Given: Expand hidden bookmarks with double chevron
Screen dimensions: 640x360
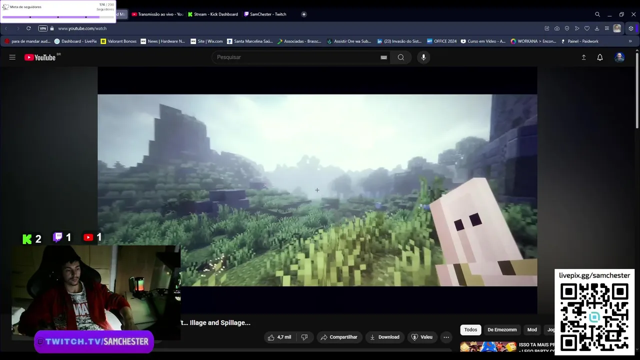Looking at the screenshot, I should pyautogui.click(x=630, y=41).
